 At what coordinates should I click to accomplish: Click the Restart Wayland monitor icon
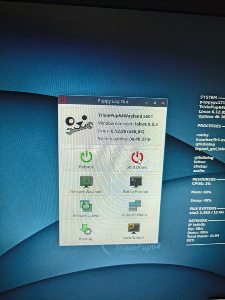[86, 182]
